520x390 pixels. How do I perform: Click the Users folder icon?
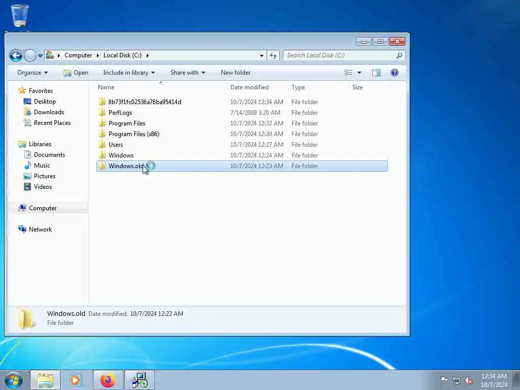point(103,145)
